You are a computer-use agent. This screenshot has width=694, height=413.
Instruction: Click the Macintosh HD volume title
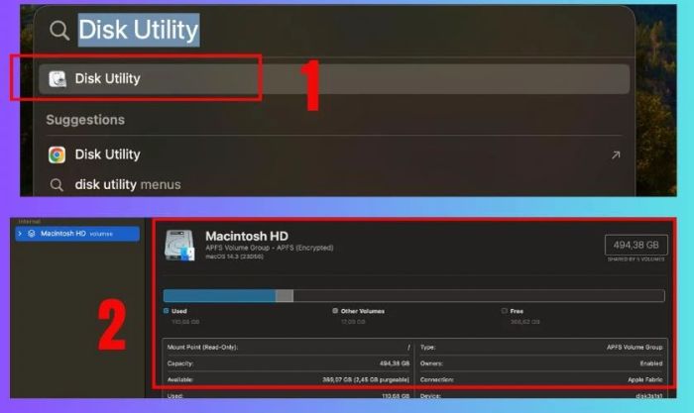point(247,236)
